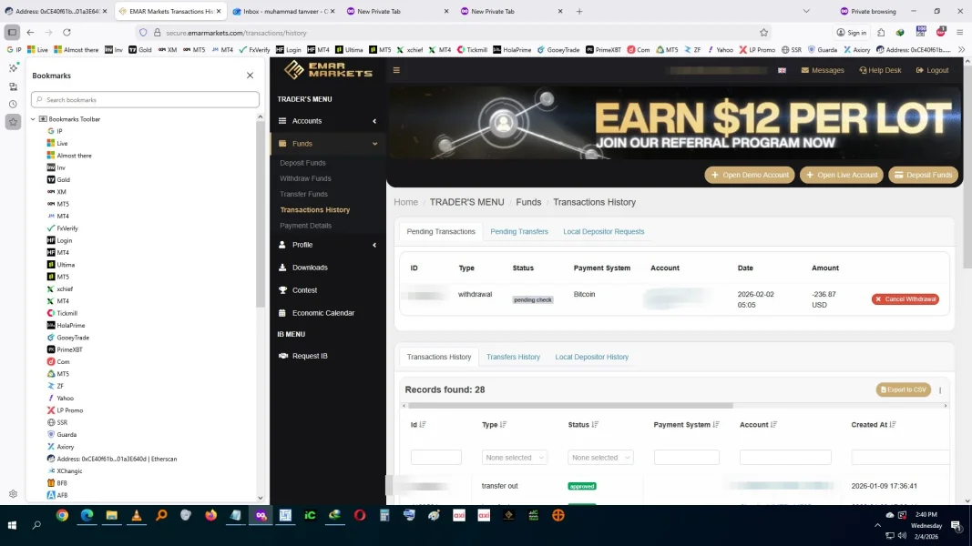Image resolution: width=972 pixels, height=546 pixels.
Task: Open the Help Desk link
Action: coord(880,70)
